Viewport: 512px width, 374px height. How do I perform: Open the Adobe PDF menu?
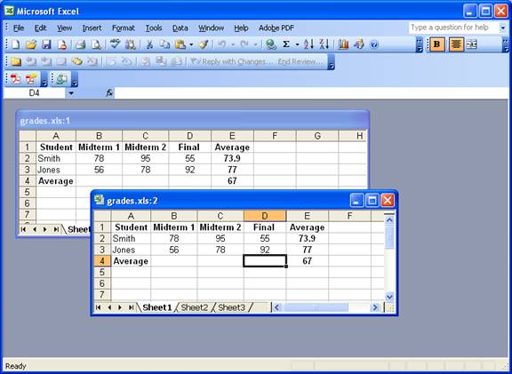pos(276,28)
